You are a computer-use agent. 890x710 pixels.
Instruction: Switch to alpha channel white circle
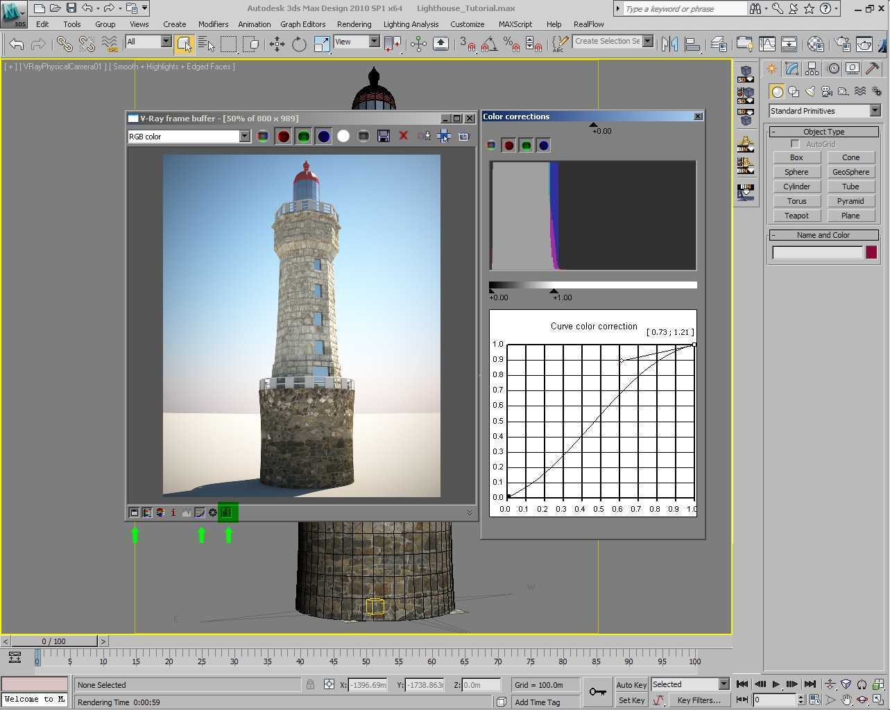343,136
